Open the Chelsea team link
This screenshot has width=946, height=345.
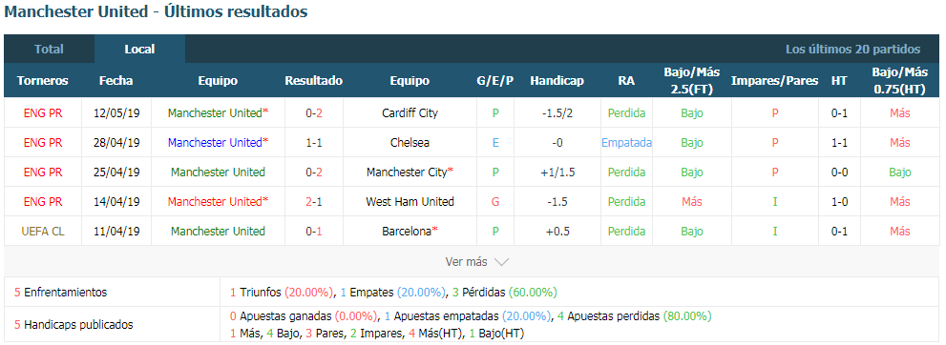pyautogui.click(x=410, y=143)
